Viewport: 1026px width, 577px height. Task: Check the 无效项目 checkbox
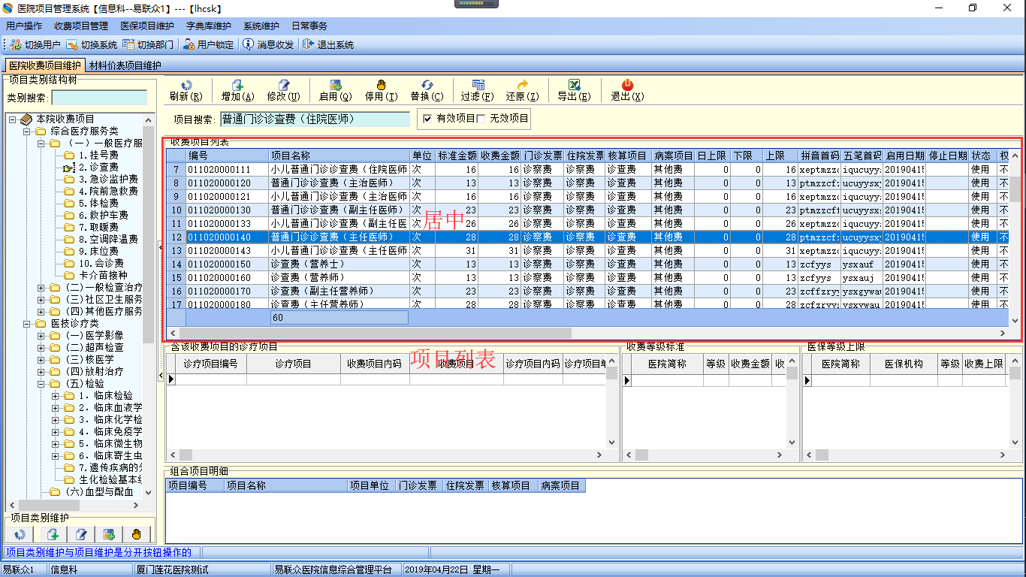point(481,119)
